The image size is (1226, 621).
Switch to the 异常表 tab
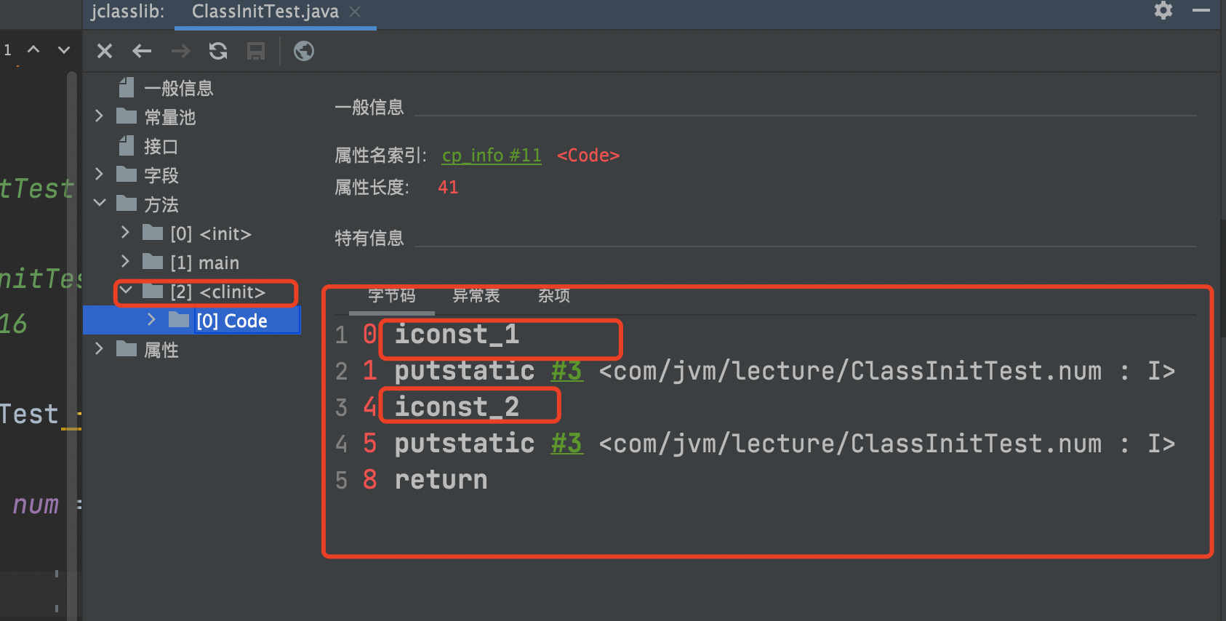[x=476, y=296]
